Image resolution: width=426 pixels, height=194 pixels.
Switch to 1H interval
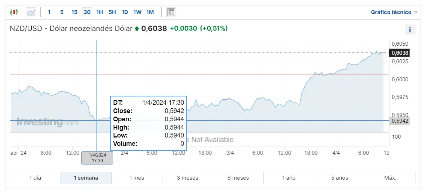pyautogui.click(x=99, y=12)
